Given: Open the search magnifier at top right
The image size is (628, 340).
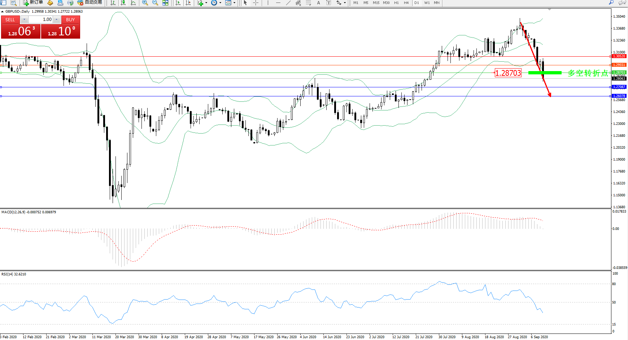Looking at the screenshot, I should click(x=611, y=3).
